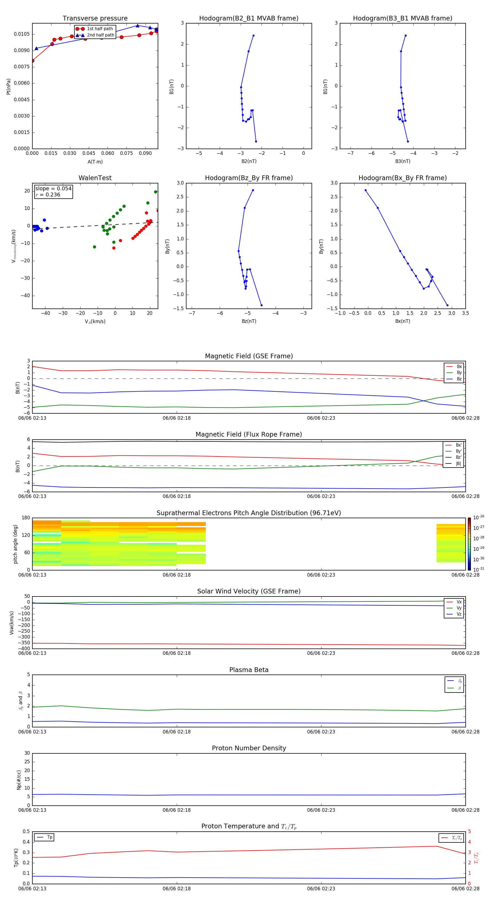Screen dimensions: 498x913
Task: Select the βp legend entry in Plasma Beta
Action: [454, 681]
